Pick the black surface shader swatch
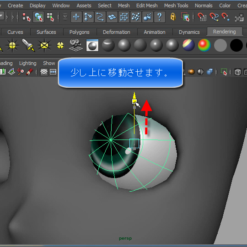The image size is (247, 247). 236,45
